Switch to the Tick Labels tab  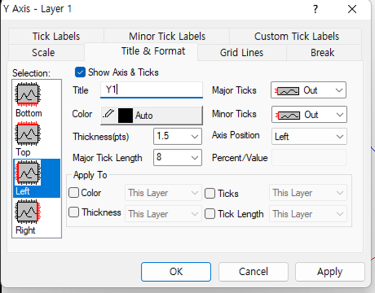[x=56, y=36]
